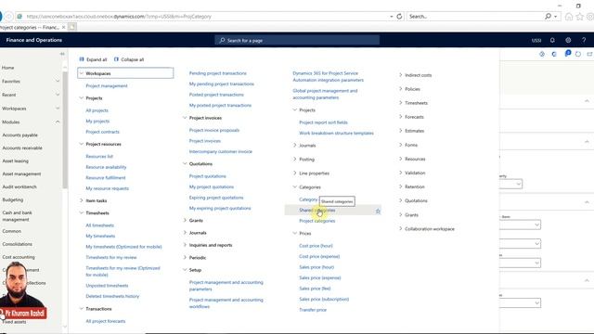Open Work breakdown structure templates link

coord(336,134)
